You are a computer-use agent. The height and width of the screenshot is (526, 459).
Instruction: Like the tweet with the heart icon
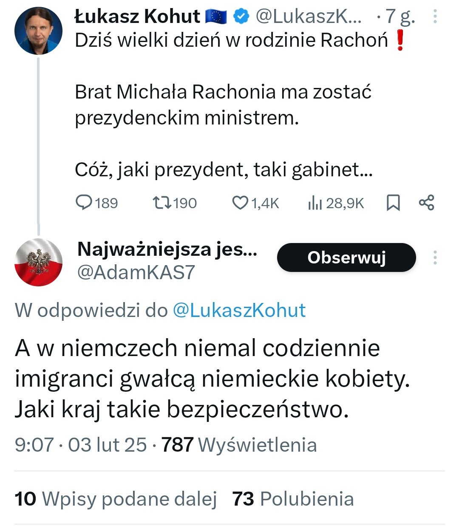[240, 203]
